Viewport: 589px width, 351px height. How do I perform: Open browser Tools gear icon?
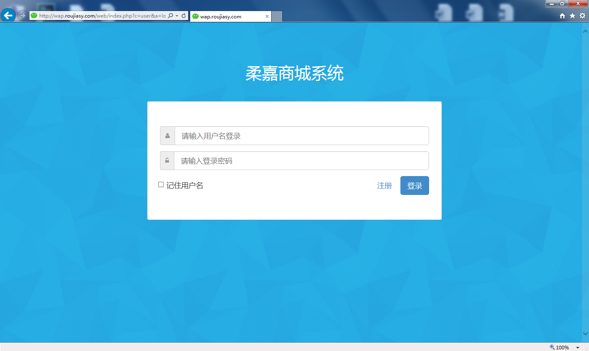(x=582, y=16)
